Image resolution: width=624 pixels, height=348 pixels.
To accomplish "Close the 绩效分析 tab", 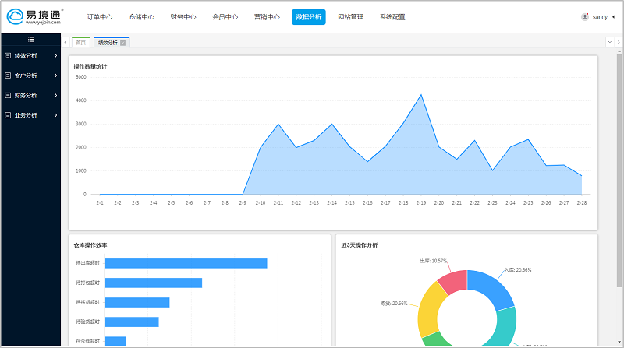I will point(122,43).
